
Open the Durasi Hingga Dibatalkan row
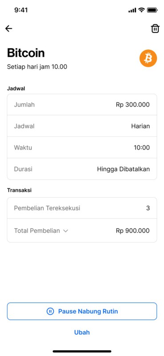point(82,169)
